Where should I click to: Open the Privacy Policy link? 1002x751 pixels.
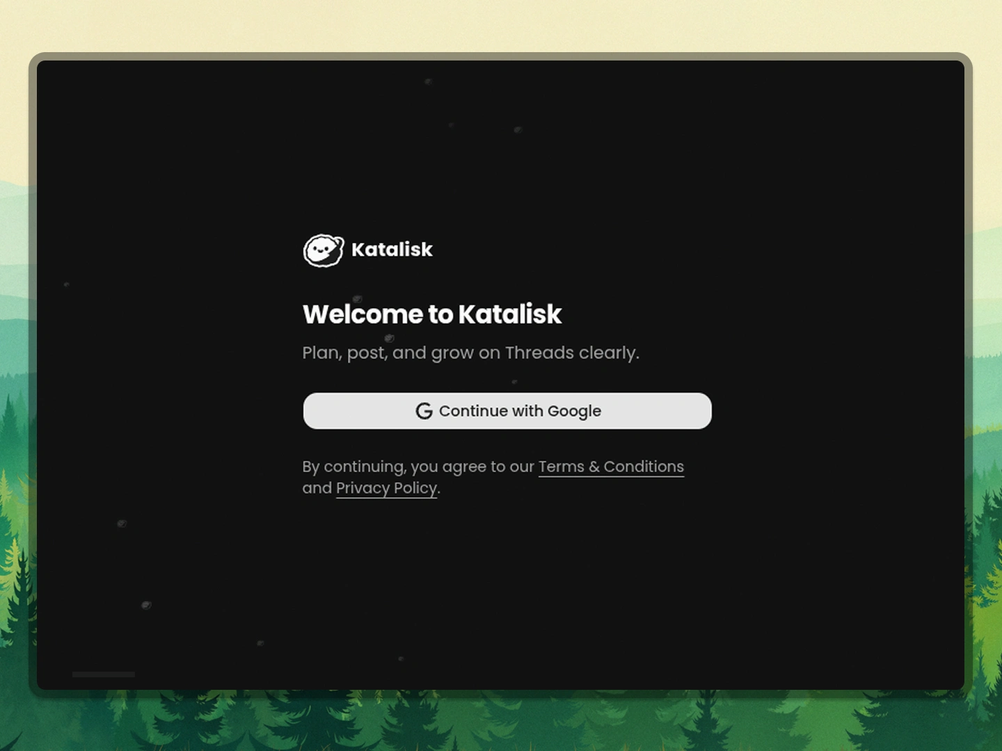pos(387,488)
